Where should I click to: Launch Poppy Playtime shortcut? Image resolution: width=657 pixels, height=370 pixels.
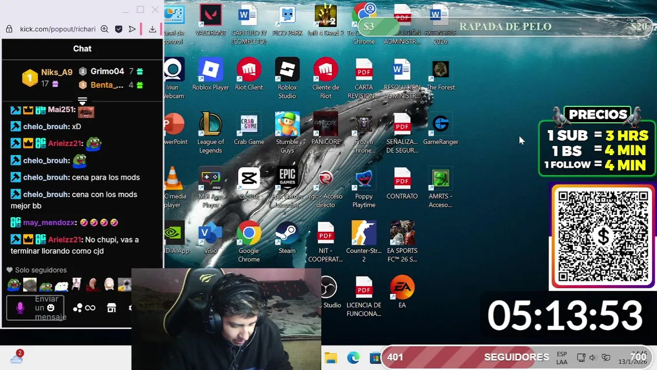pyautogui.click(x=364, y=188)
